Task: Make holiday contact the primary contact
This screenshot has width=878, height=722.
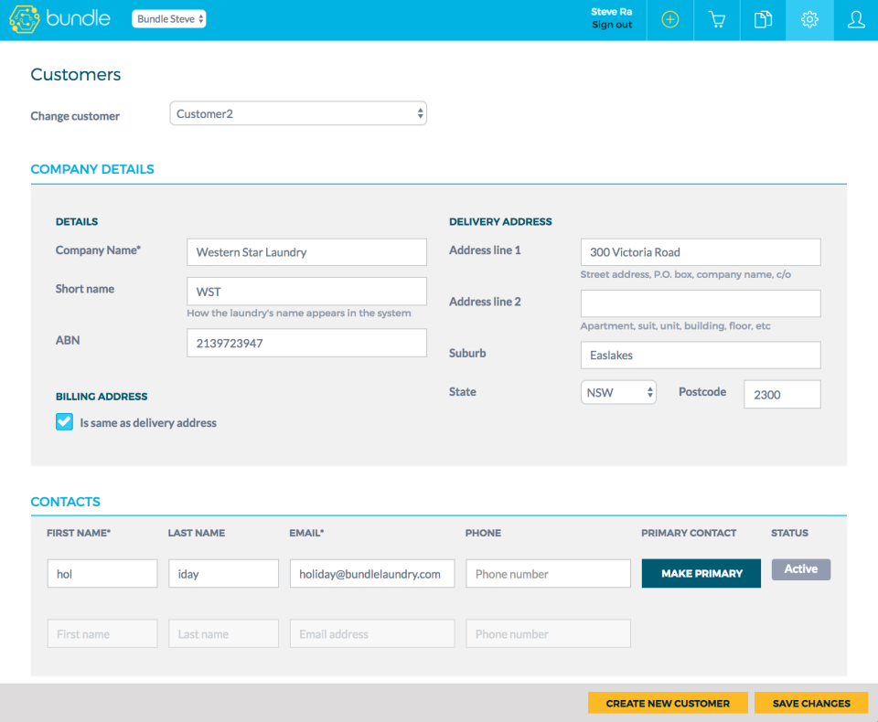Action: pyautogui.click(x=701, y=573)
